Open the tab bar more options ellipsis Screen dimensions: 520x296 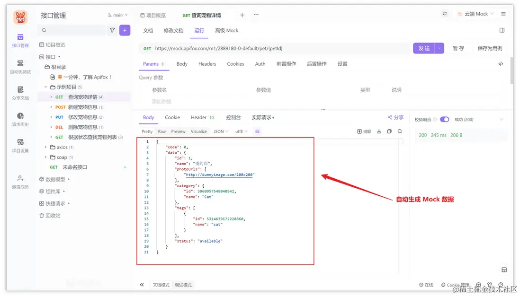[256, 15]
